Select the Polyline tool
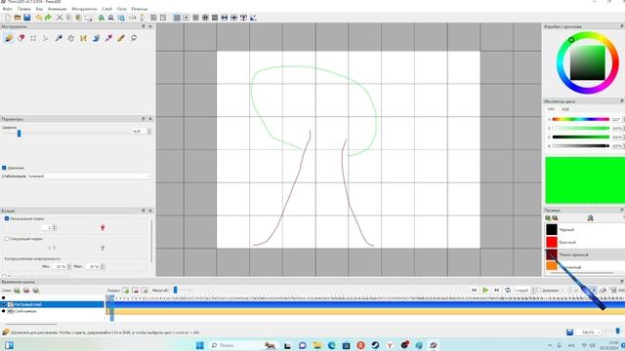The image size is (625, 351). [x=83, y=38]
